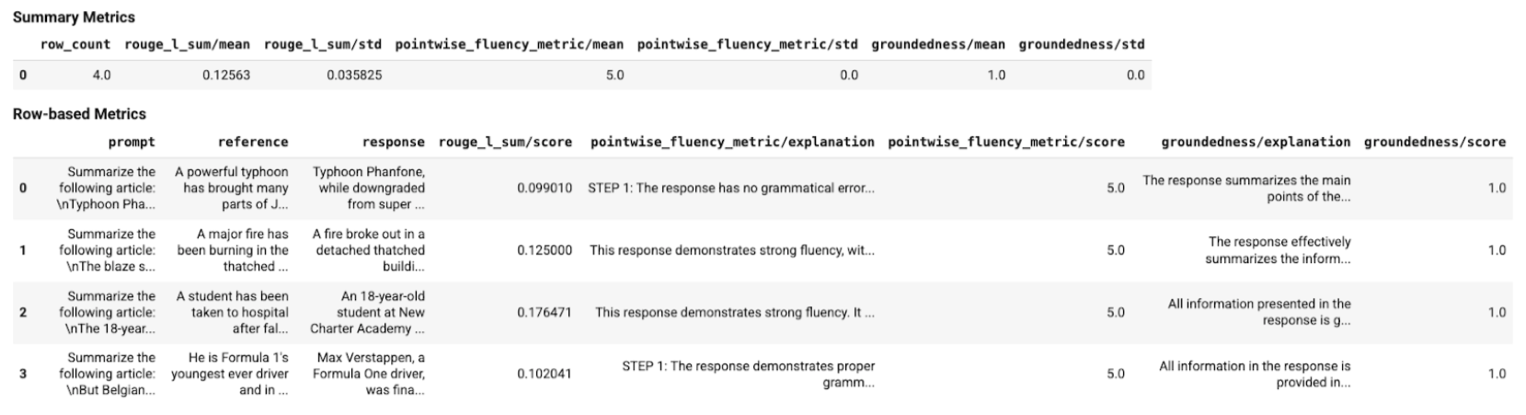Image resolution: width=1526 pixels, height=415 pixels.
Task: Click the prompt column header
Action: point(132,142)
